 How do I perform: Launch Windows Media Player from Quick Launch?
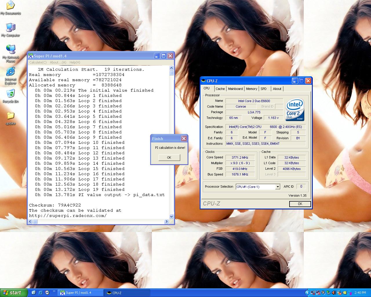click(47, 293)
